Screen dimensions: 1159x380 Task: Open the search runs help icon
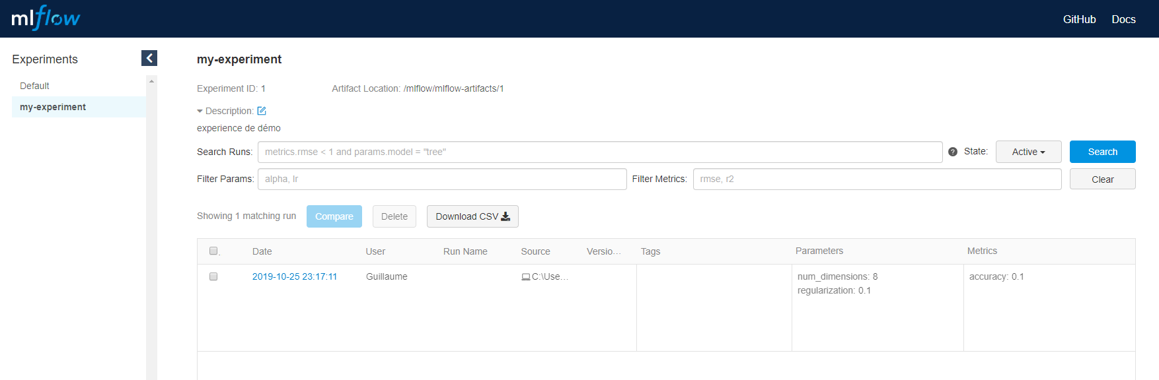click(x=953, y=152)
